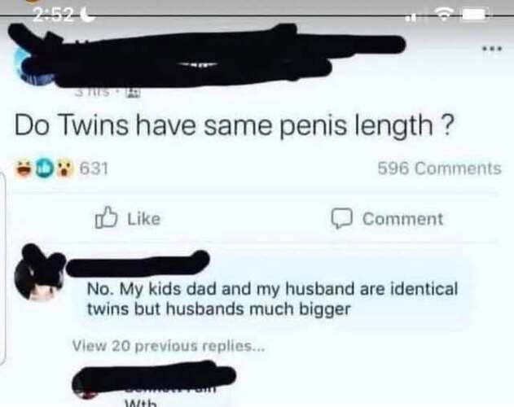This screenshot has height=407, width=514.
Task: Tap the battery indicator in status bar
Action: click(x=474, y=15)
